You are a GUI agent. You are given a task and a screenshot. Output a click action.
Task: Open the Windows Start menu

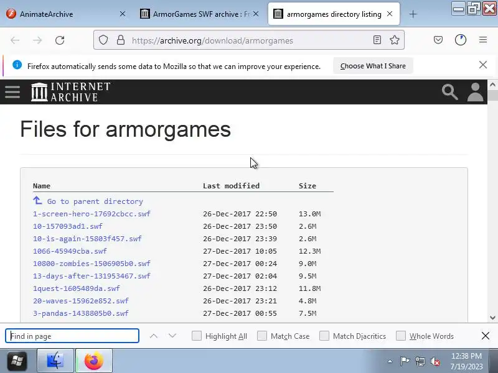tap(17, 361)
